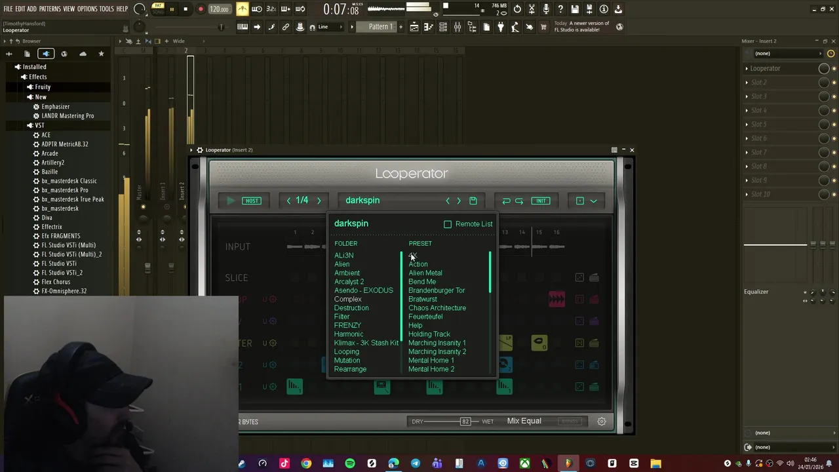
Task: Click the Undo history icon
Action: 517,9
